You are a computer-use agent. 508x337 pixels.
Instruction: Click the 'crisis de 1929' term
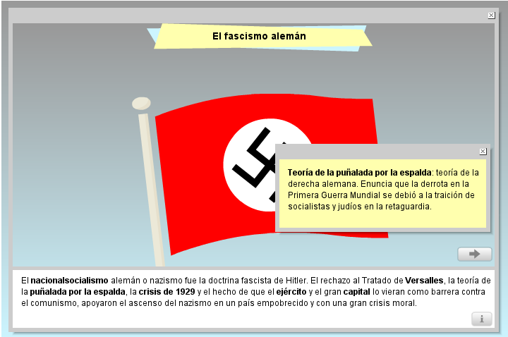click(167, 291)
